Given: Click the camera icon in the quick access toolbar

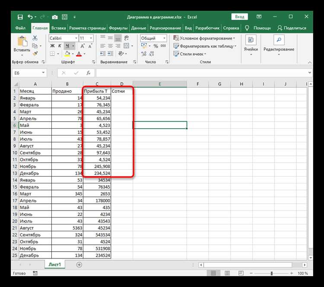Looking at the screenshot, I should pyautogui.click(x=55, y=17).
